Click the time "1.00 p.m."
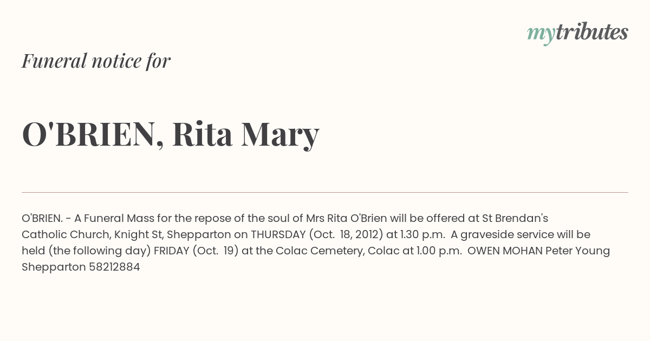Screen dimensions: 650x341 439,251
